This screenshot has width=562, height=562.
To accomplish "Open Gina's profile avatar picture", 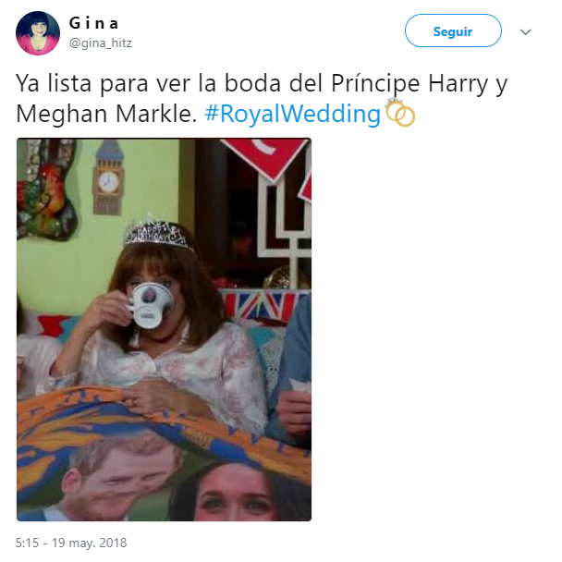I will (x=38, y=32).
